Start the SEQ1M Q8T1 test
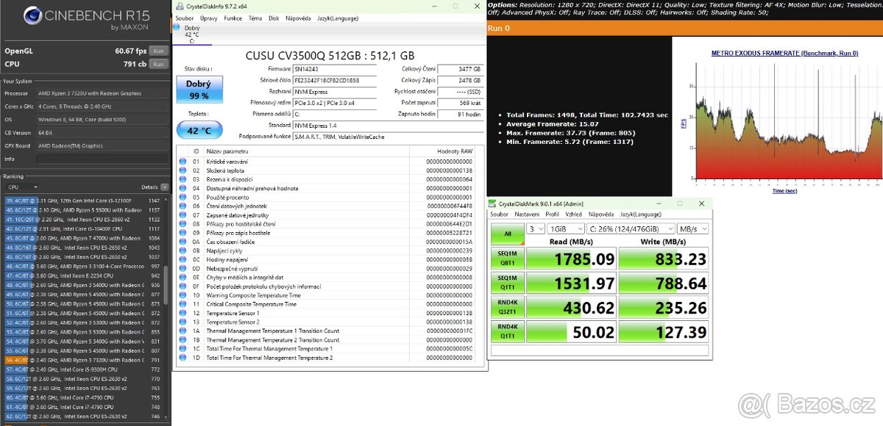This screenshot has height=426, width=883. [x=508, y=259]
